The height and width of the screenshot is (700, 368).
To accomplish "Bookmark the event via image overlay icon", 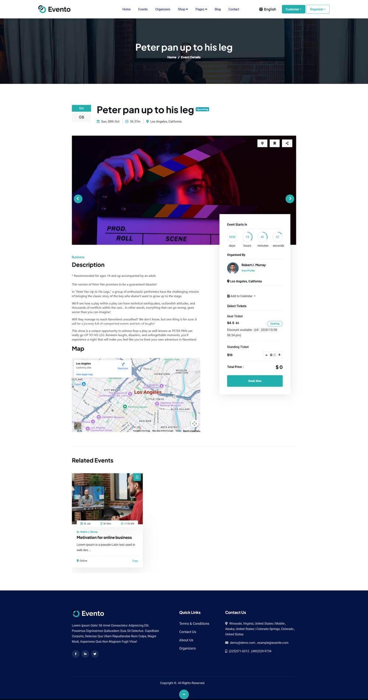I will 275,143.
